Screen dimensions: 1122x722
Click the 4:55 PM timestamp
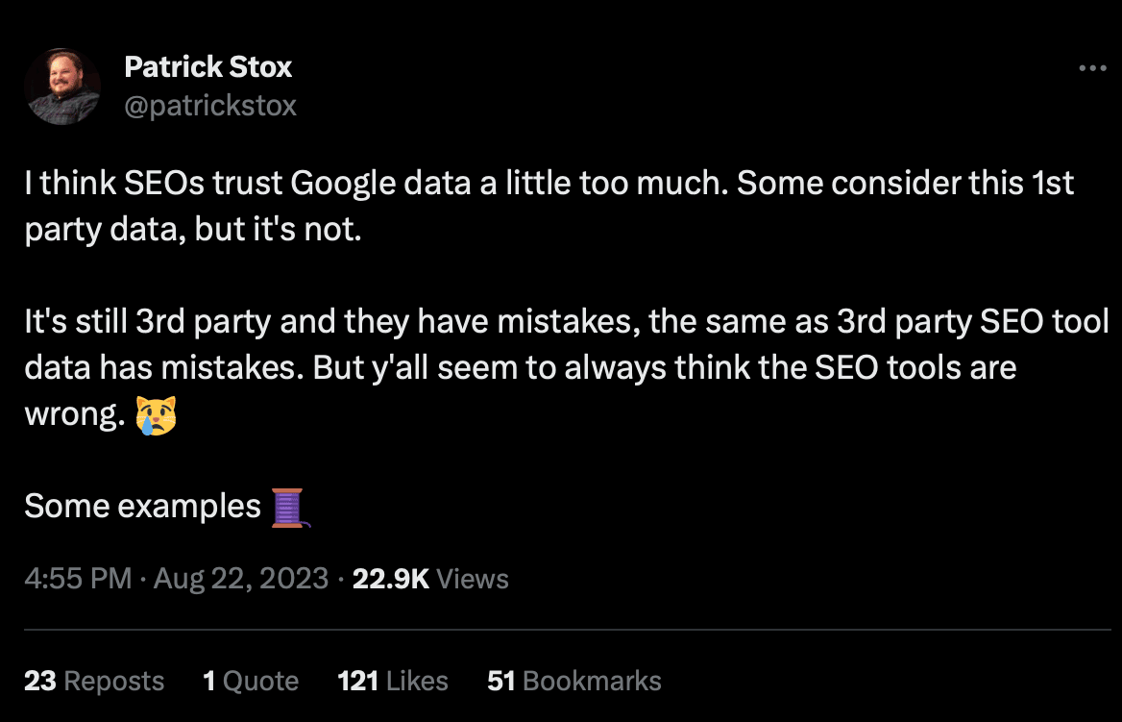click(x=78, y=579)
